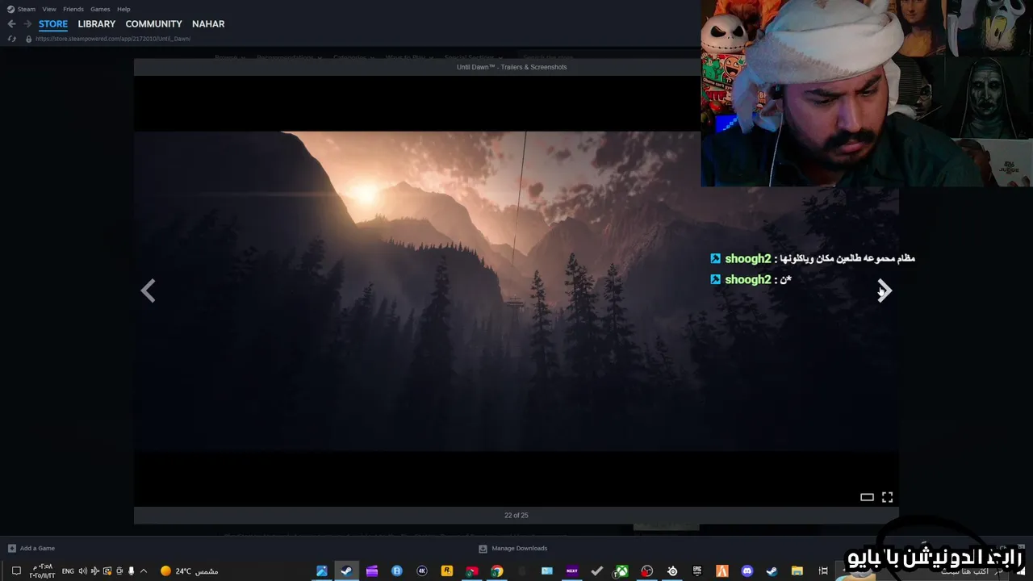The image size is (1033, 581).
Task: Click the Trailers & Screenshots title
Action: 512,67
